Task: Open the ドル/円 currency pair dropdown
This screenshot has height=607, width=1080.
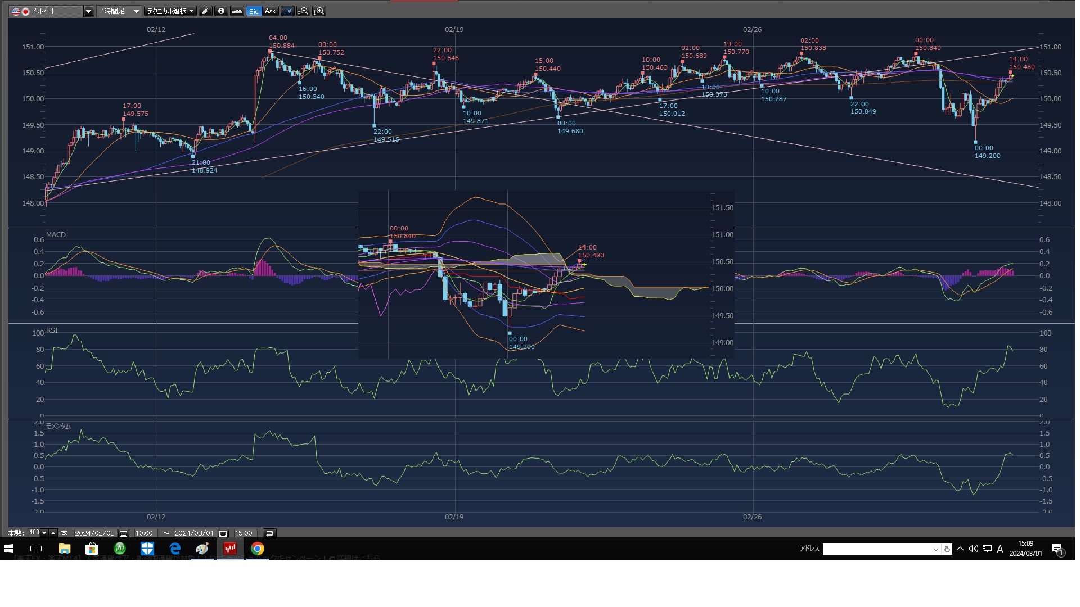Action: coord(88,11)
